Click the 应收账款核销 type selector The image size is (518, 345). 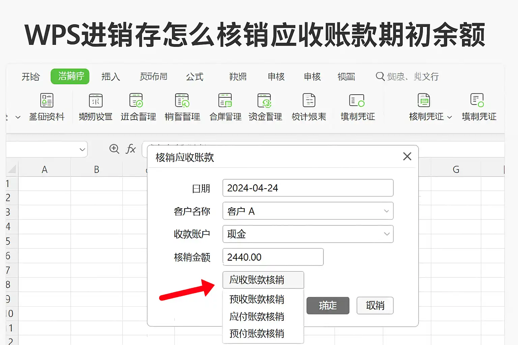click(x=263, y=280)
